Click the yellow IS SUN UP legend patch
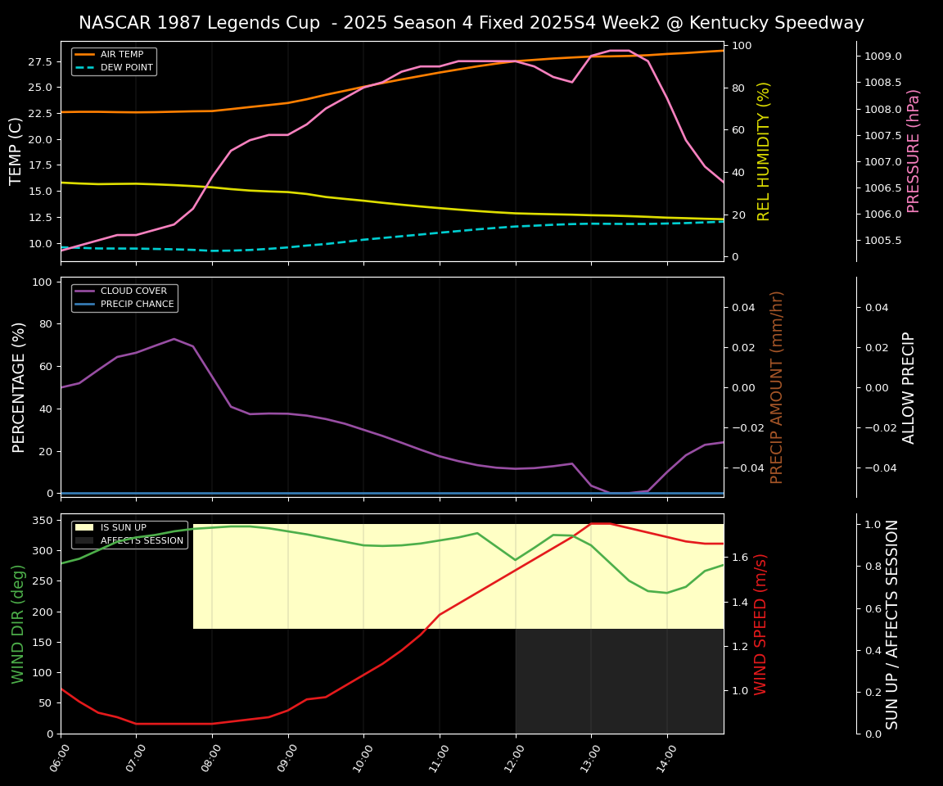This screenshot has height=786, width=943. [85, 528]
